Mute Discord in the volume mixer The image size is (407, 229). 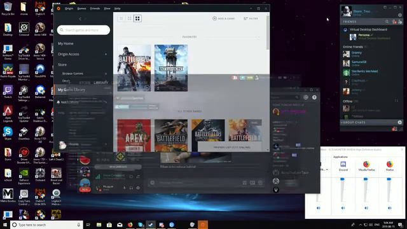coord(343,208)
